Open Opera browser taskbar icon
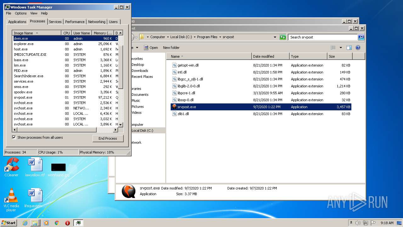Viewport: 403px width, 227px height. (x=67, y=223)
